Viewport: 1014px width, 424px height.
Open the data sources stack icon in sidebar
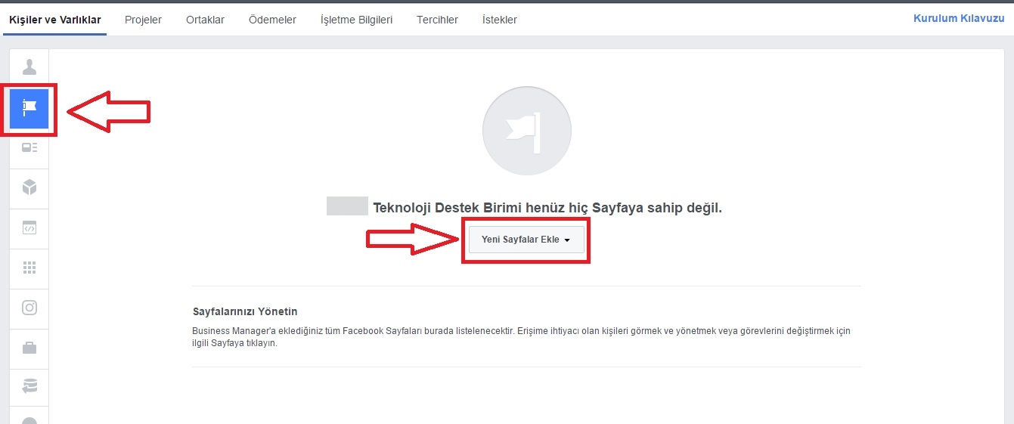[29, 387]
